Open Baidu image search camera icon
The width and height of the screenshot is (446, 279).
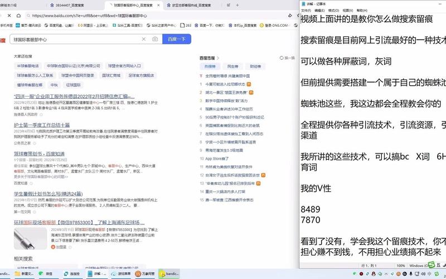pos(155,39)
